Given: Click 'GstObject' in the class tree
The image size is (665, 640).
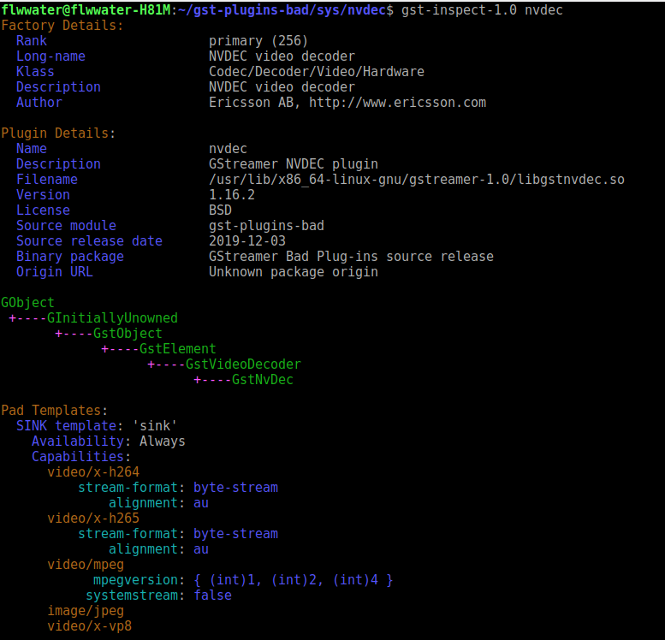Looking at the screenshot, I should click(128, 334).
